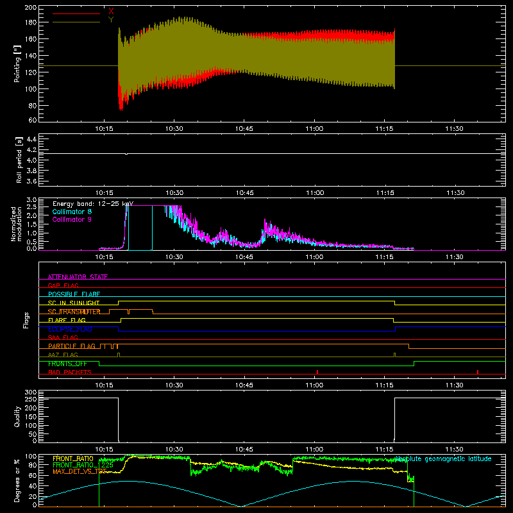The height and width of the screenshot is (513, 513).
Task: Click the magenta "Collimator 9" legend entry
Action: (72, 219)
